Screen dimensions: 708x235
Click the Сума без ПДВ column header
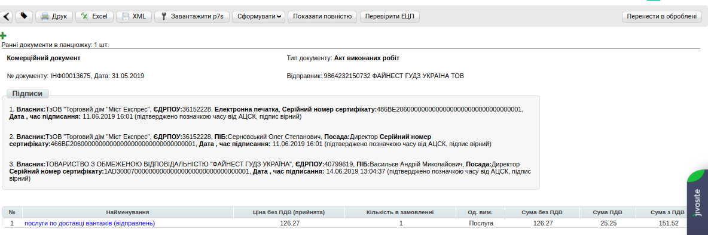543,212
